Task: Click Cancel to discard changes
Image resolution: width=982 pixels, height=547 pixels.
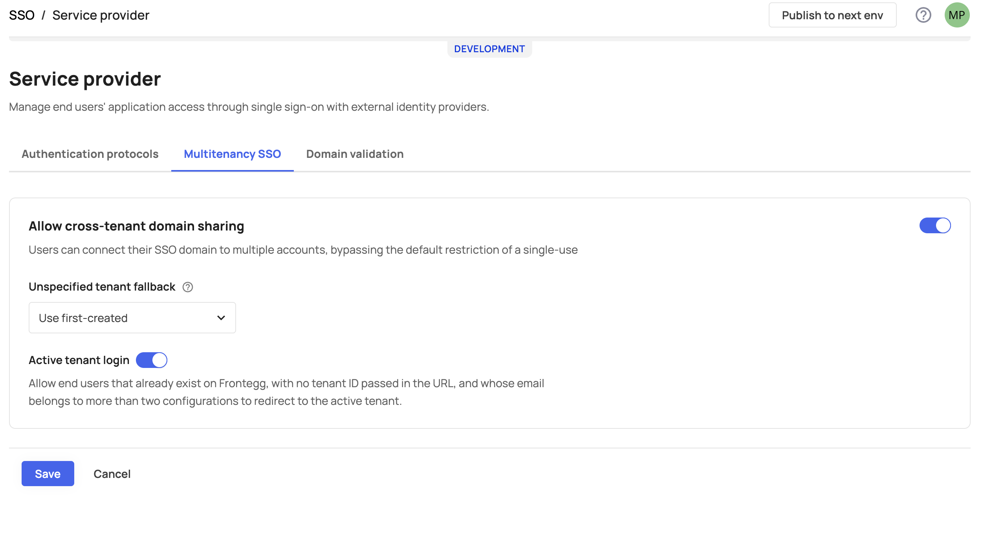Action: [x=112, y=474]
